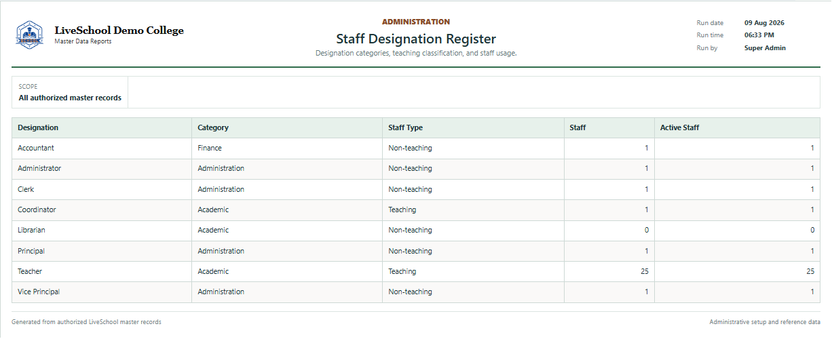Screen dimensions: 832x339
Task: Select the Staff Designation Register title
Action: tap(416, 39)
